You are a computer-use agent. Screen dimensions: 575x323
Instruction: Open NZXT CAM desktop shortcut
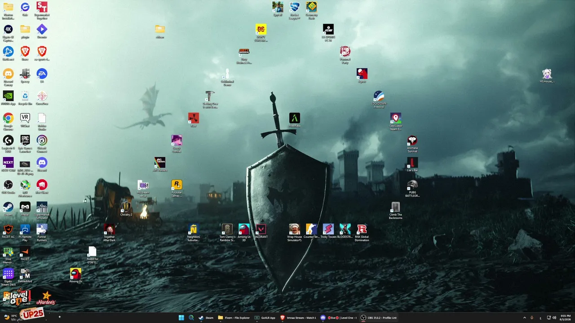click(8, 164)
